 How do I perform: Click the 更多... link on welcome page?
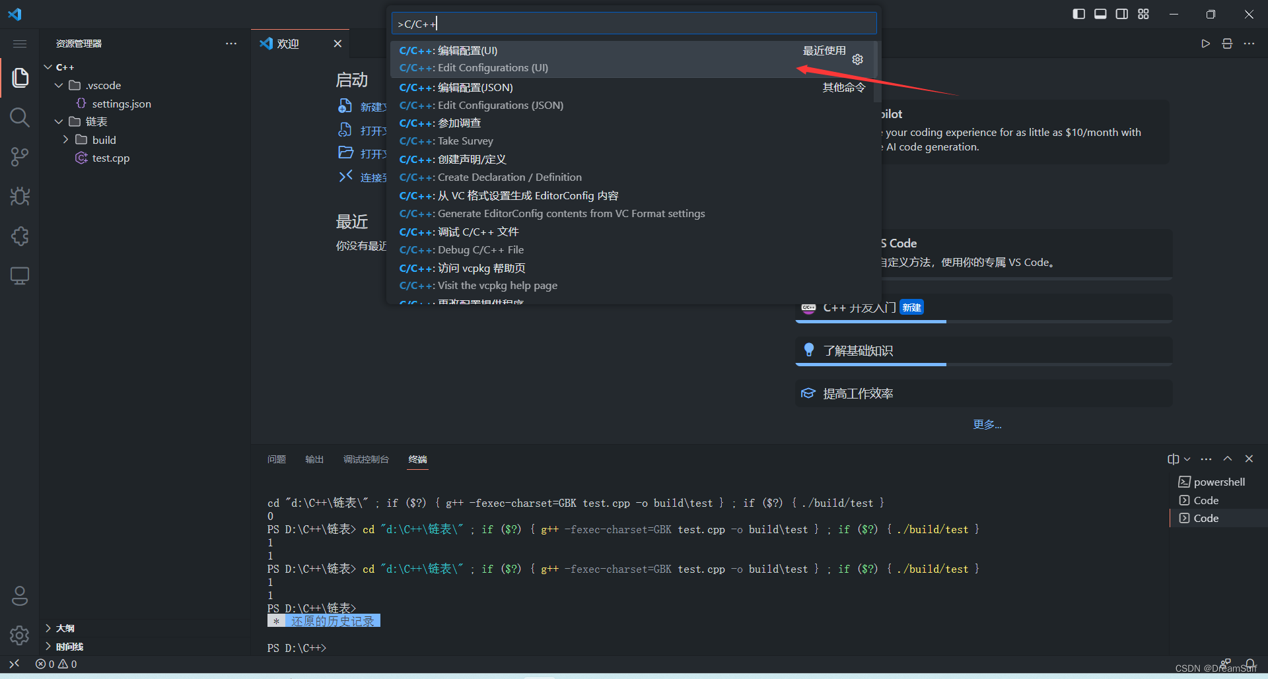click(x=987, y=424)
